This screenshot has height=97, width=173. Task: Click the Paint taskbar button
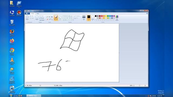click(x=34, y=96)
